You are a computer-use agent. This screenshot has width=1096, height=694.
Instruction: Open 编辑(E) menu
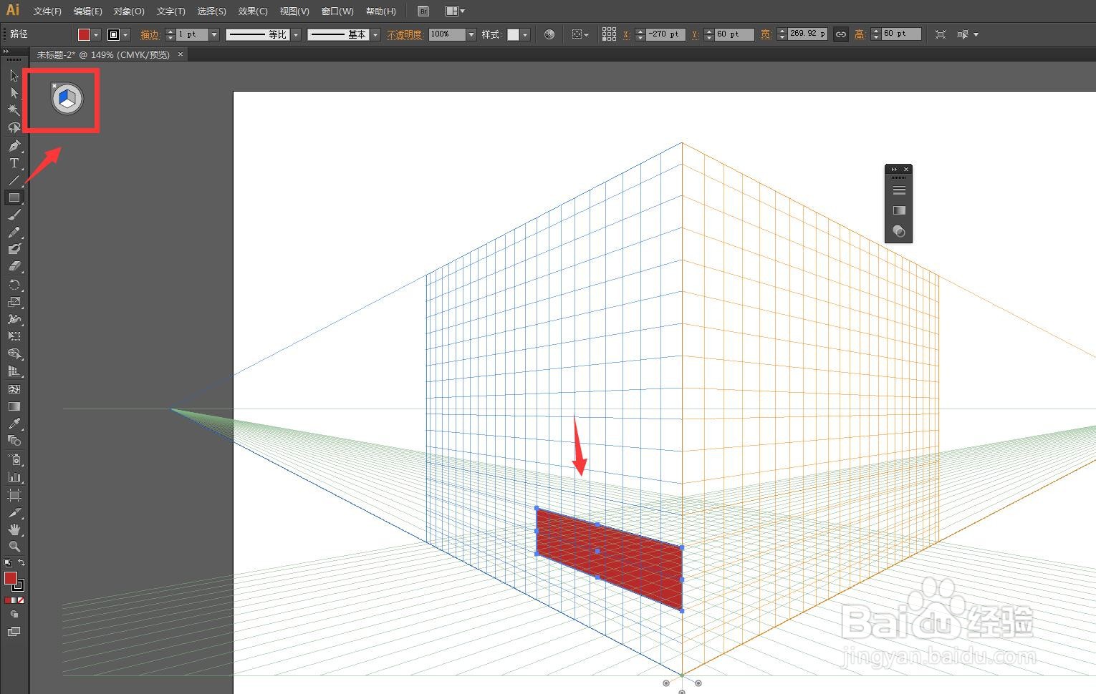(87, 11)
